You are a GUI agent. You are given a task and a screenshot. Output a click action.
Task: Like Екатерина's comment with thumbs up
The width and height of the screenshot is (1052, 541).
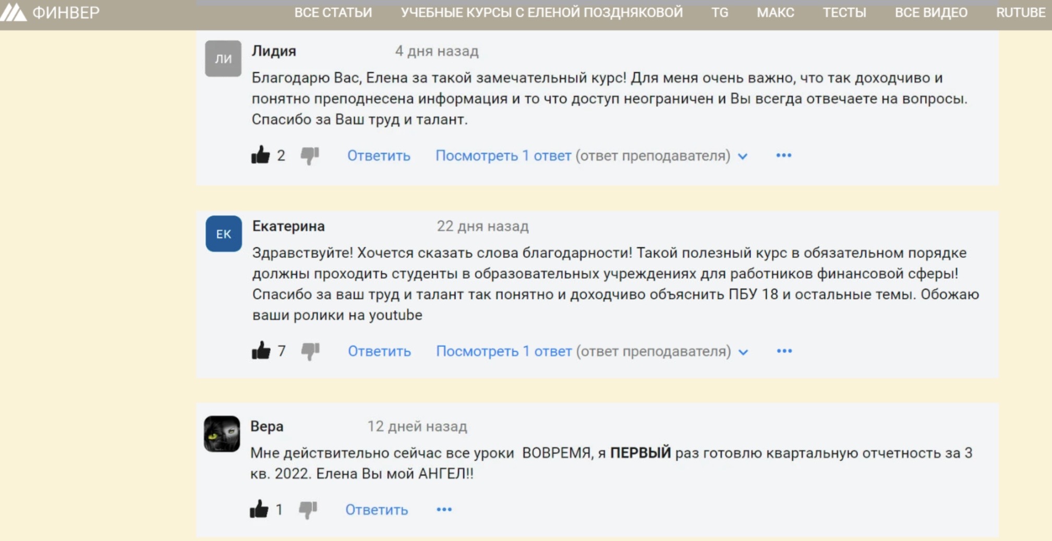pyautogui.click(x=261, y=351)
